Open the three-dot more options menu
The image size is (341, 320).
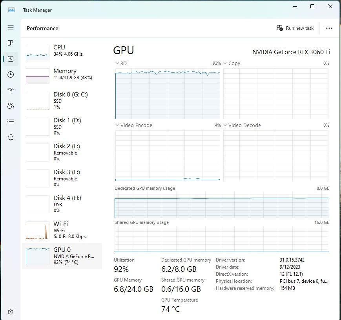[x=329, y=28]
